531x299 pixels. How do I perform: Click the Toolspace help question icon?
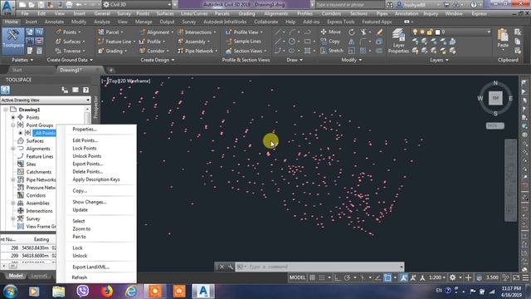(x=85, y=90)
